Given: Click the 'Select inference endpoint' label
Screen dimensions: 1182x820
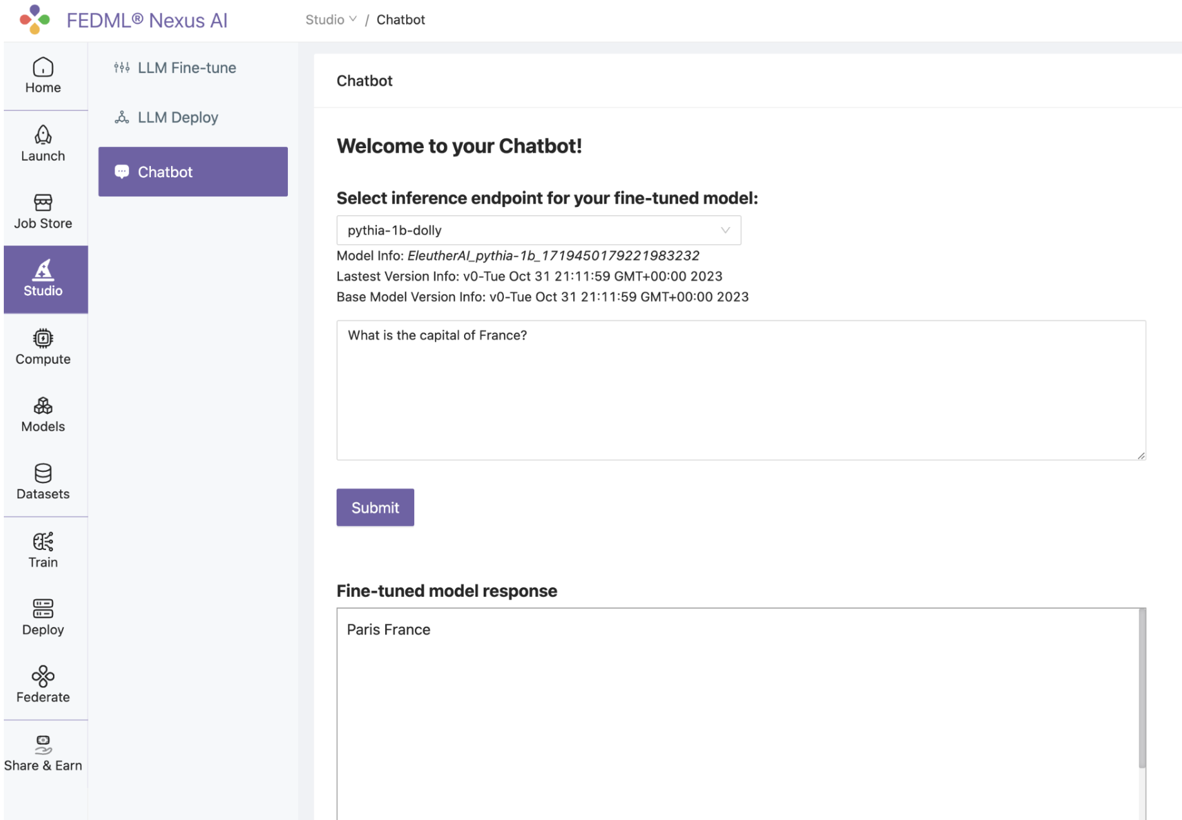Looking at the screenshot, I should point(547,198).
